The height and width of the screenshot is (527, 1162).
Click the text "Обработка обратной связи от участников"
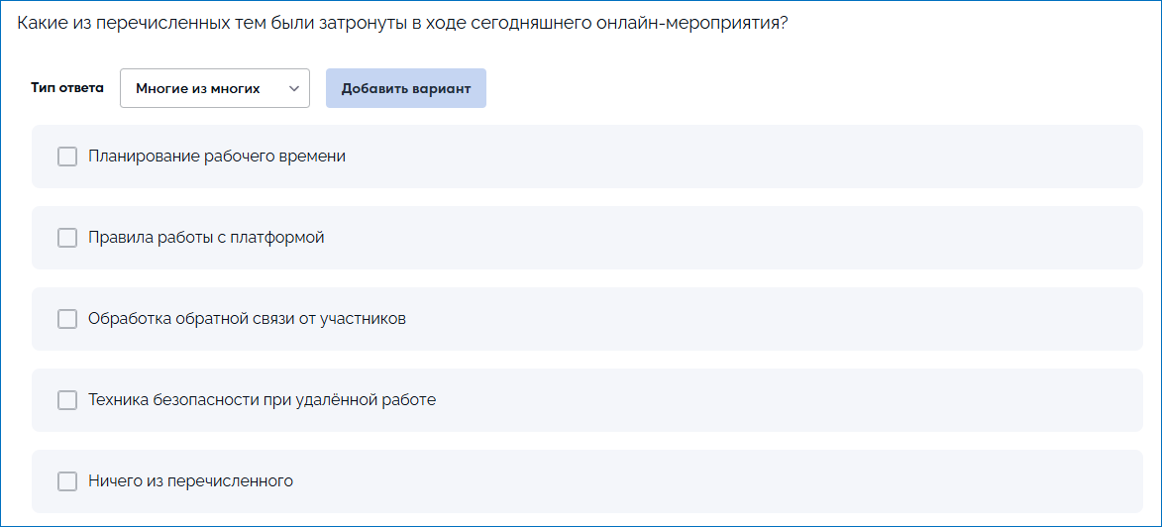pyautogui.click(x=247, y=319)
